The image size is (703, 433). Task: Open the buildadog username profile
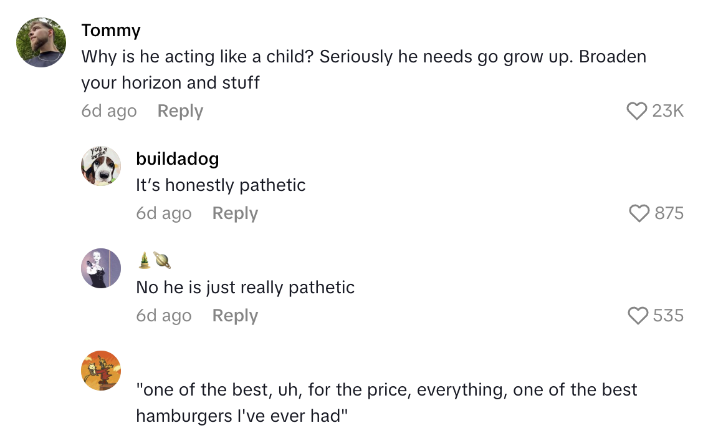[x=178, y=158]
